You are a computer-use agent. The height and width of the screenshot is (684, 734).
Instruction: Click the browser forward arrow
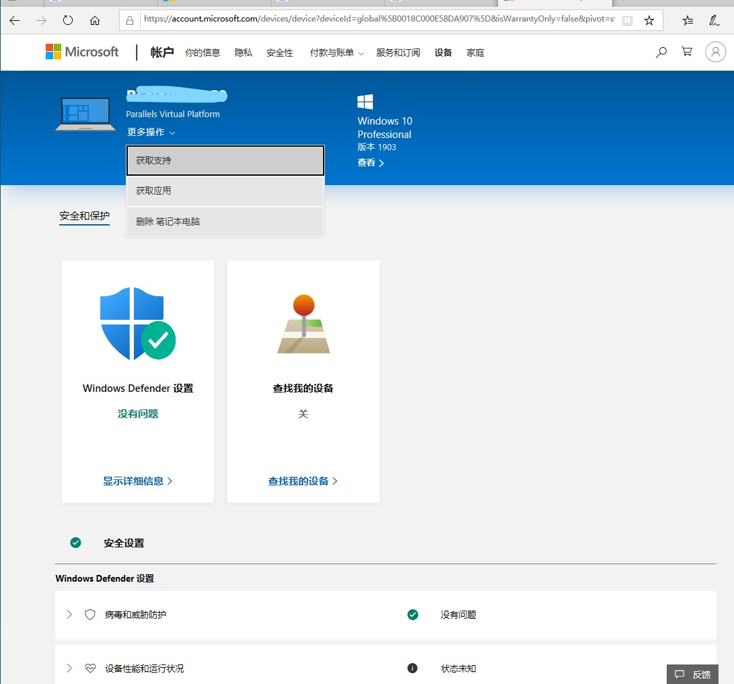tap(41, 20)
